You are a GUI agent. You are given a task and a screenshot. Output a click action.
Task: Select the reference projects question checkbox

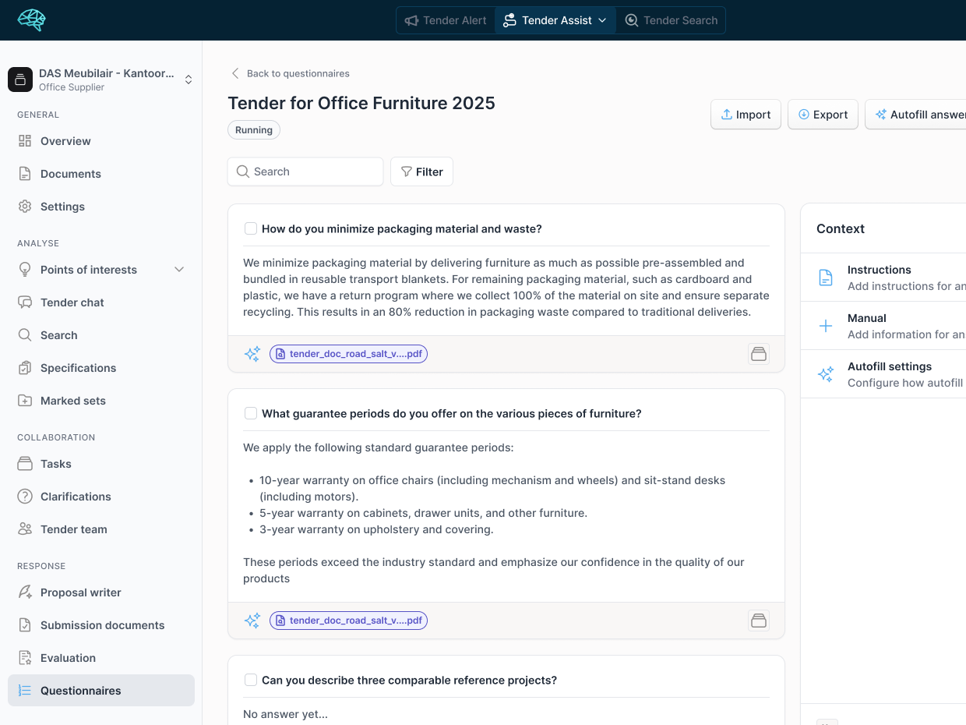[x=251, y=679]
